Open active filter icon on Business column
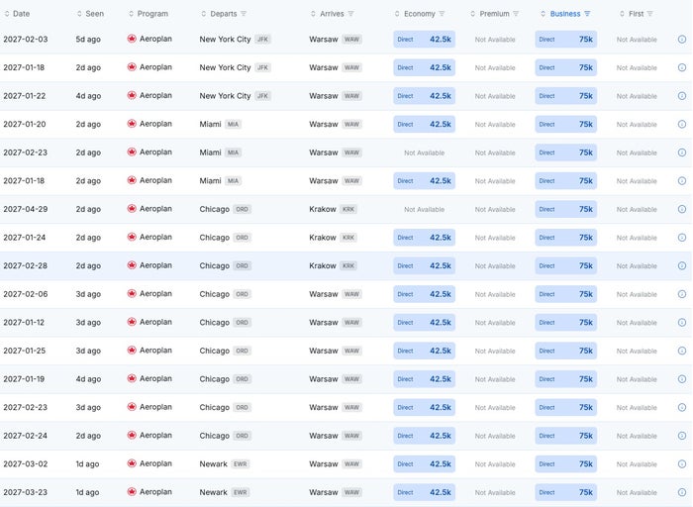 (x=587, y=14)
